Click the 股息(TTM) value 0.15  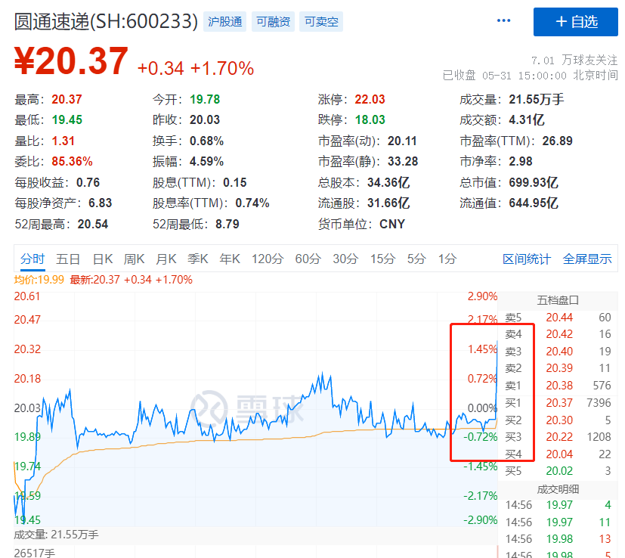click(x=235, y=183)
